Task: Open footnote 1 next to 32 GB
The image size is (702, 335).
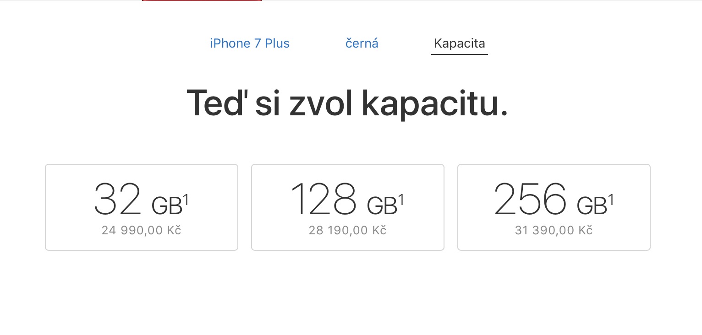Action: pyautogui.click(x=186, y=200)
